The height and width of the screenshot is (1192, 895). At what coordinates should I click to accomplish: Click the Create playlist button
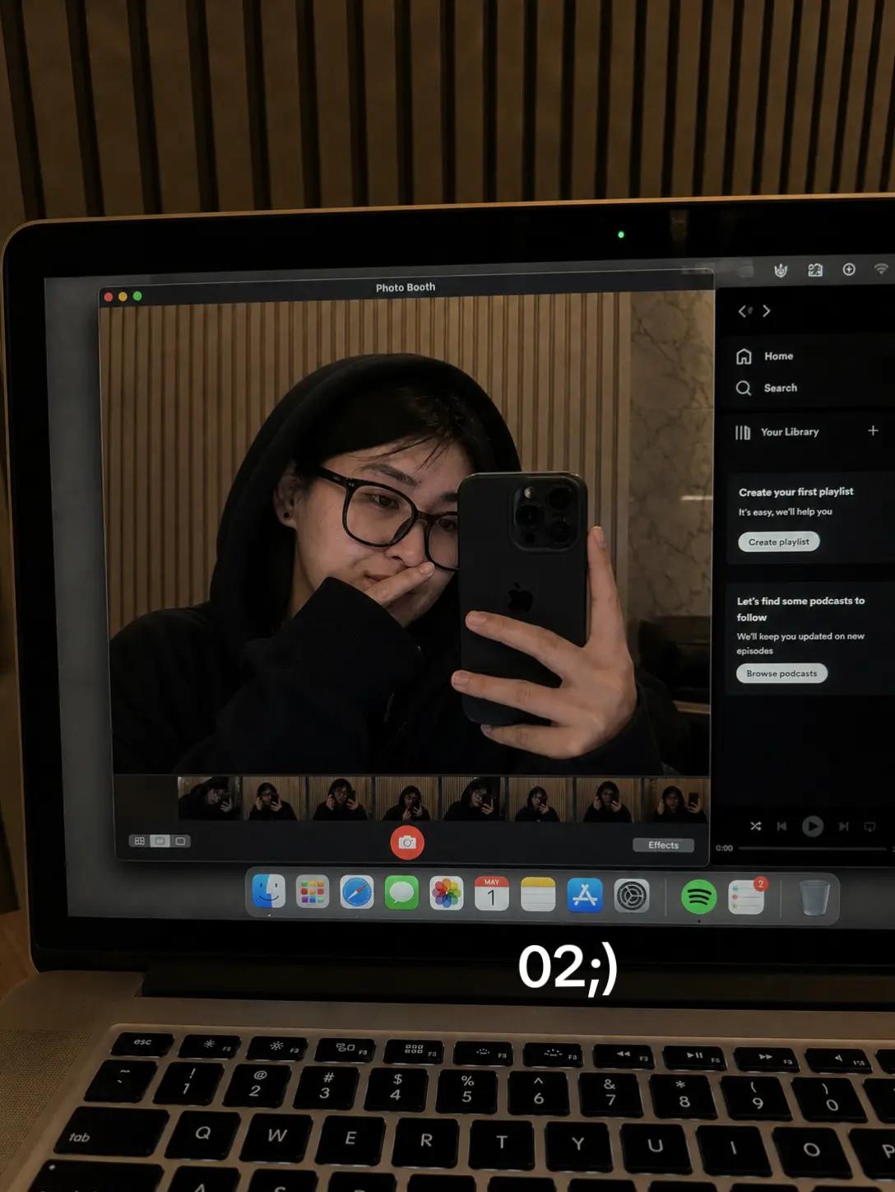[779, 542]
